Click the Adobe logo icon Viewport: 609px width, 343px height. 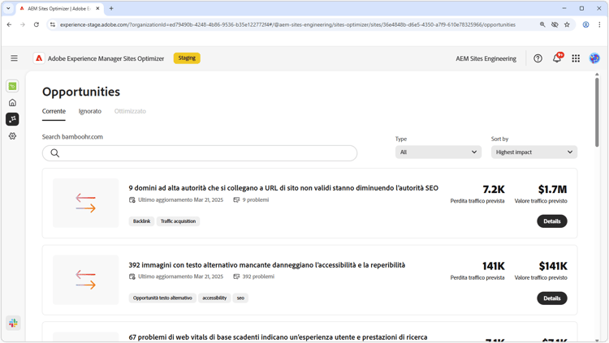point(39,58)
